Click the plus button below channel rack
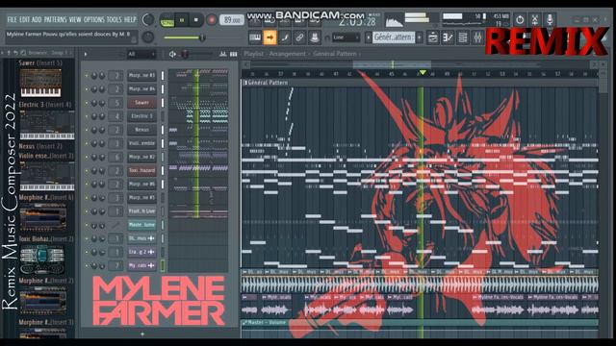616x346 pixels. coord(142,334)
